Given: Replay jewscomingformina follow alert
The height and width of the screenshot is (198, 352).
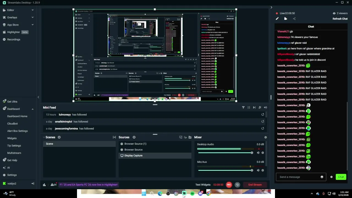Looking at the screenshot, I should click(x=263, y=128).
